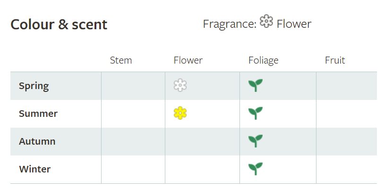Image resolution: width=384 pixels, height=188 pixels.
Task: Click the empty Autumn Flower cell
Action: pyautogui.click(x=202, y=141)
